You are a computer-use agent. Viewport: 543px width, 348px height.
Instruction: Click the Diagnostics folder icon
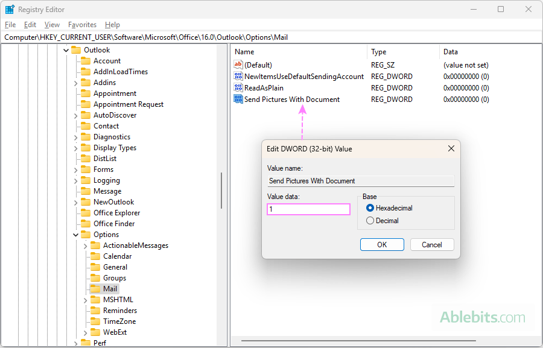coord(86,137)
